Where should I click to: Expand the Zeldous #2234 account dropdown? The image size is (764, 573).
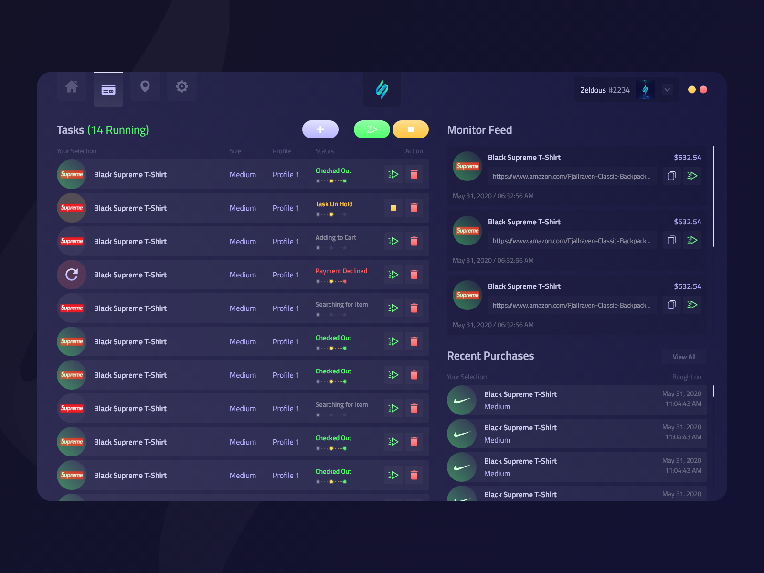(668, 90)
